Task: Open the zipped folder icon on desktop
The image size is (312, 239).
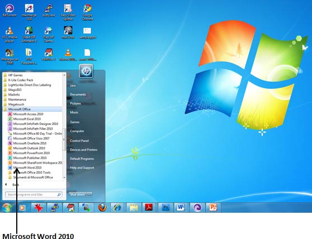Action: tap(29, 56)
